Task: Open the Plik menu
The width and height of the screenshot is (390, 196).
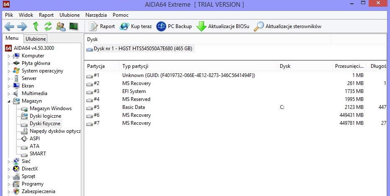Action: click(x=9, y=15)
